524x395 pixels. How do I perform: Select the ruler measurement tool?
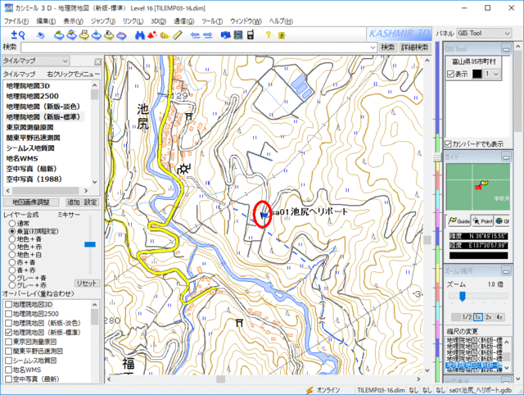(x=174, y=34)
